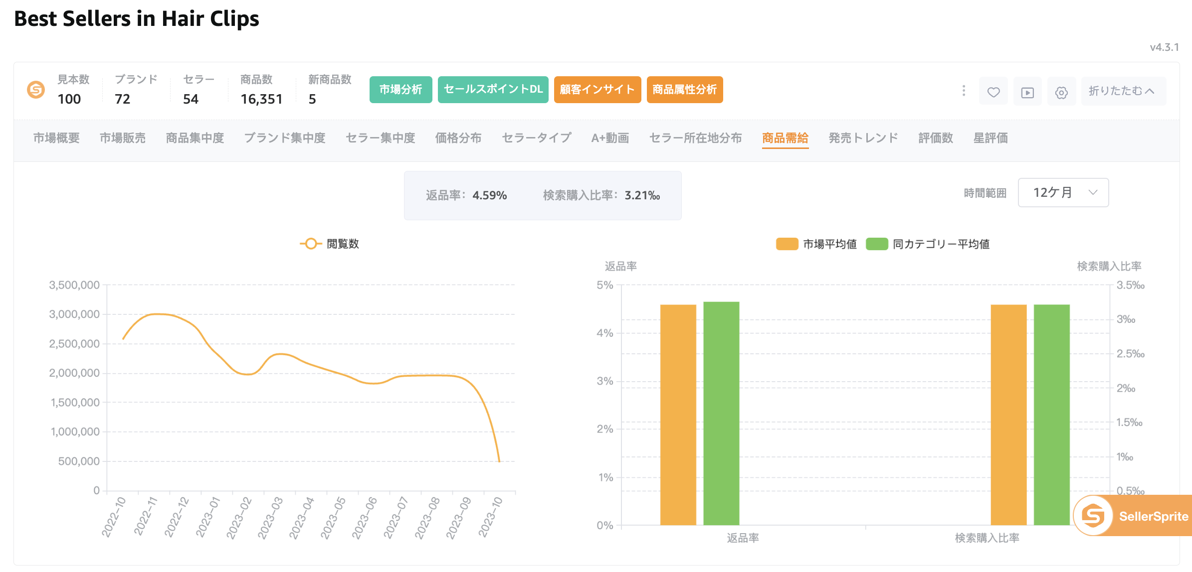Toggle the 閲覧数 legend series
The image size is (1192, 572).
(x=329, y=244)
